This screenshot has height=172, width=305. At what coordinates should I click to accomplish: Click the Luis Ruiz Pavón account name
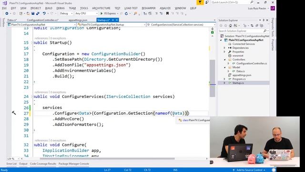[x=257, y=9]
